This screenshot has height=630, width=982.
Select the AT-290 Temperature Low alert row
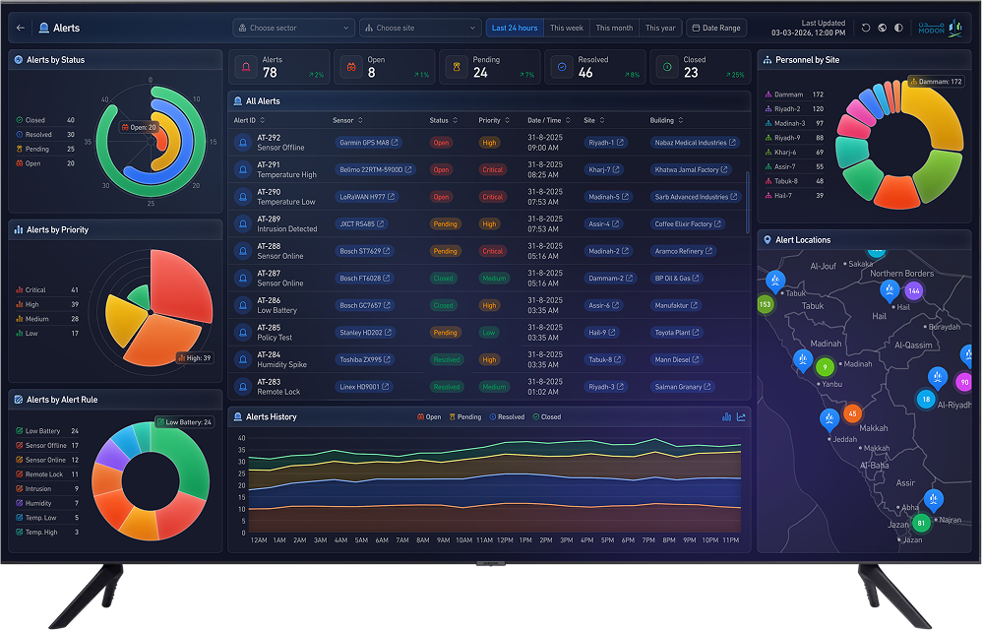(489, 197)
